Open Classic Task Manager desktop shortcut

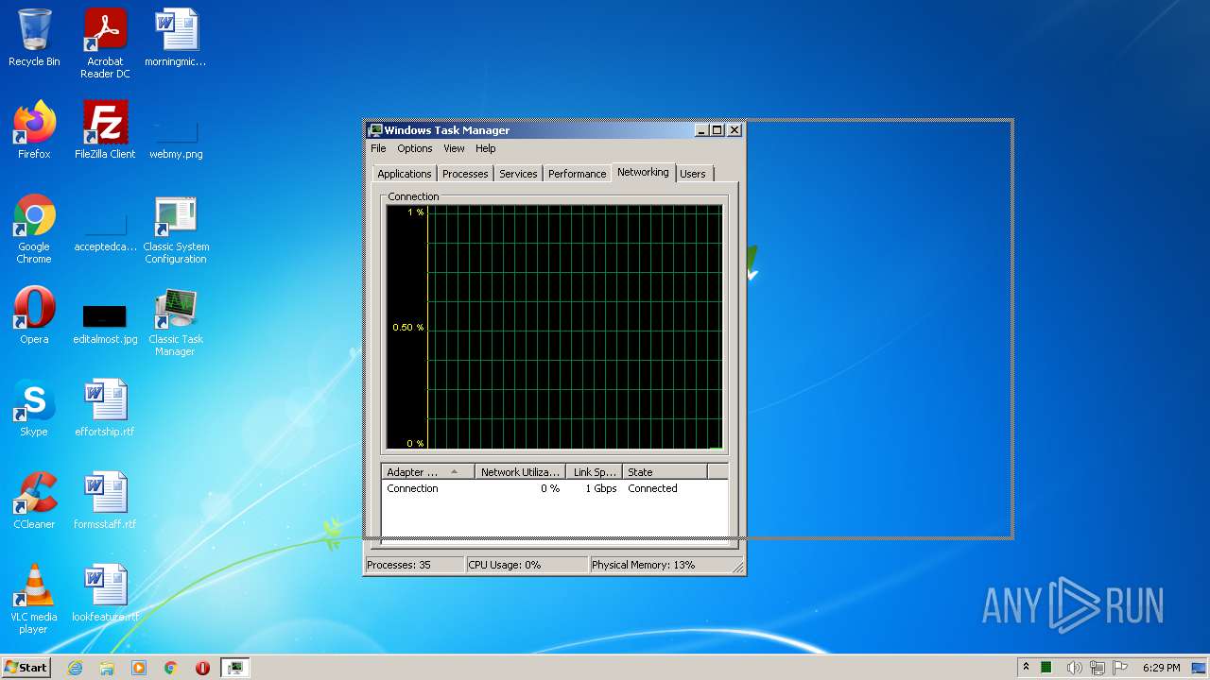click(176, 322)
